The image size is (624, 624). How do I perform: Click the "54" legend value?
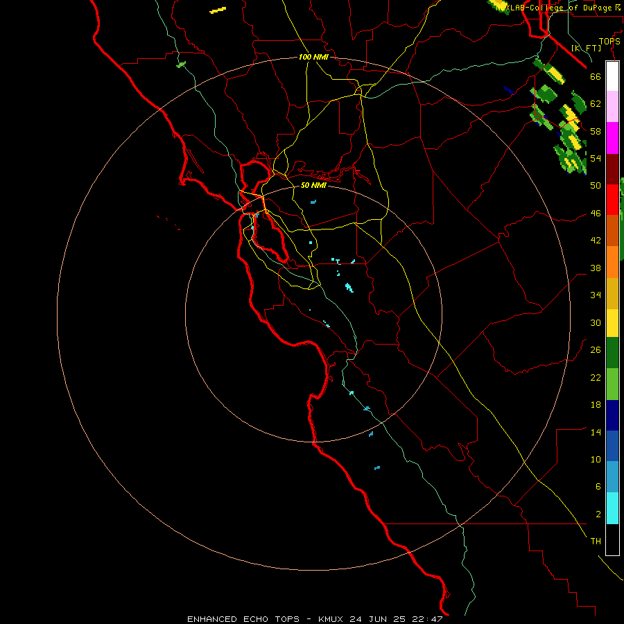coord(596,158)
